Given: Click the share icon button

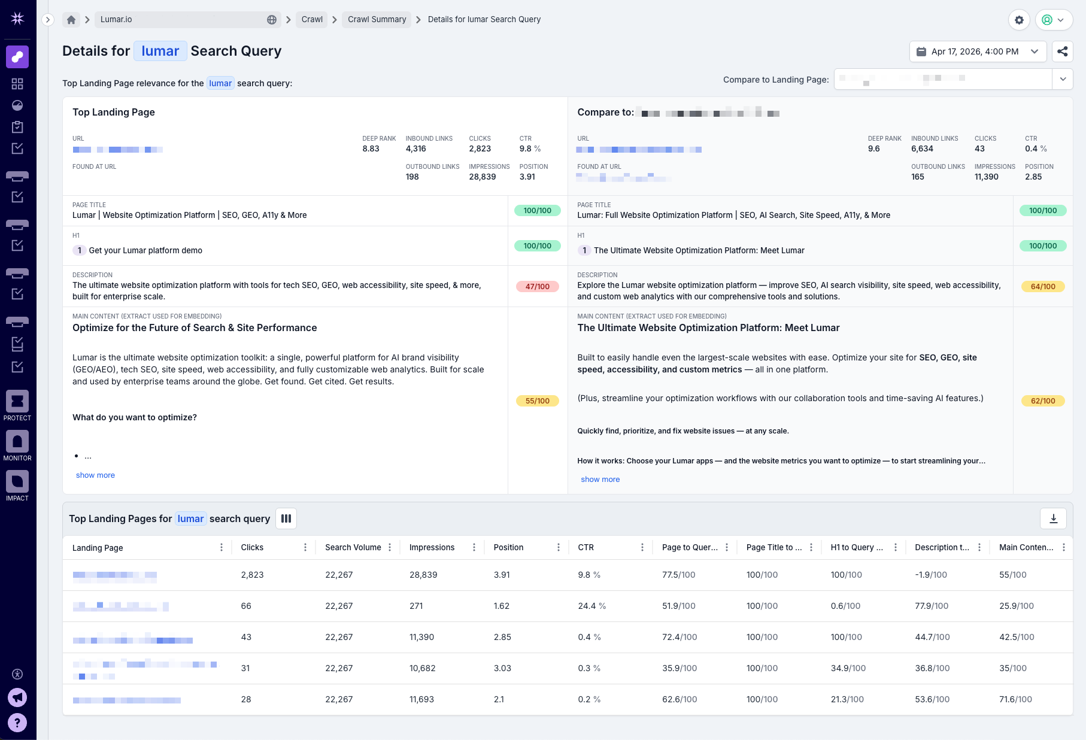Looking at the screenshot, I should click(x=1062, y=51).
